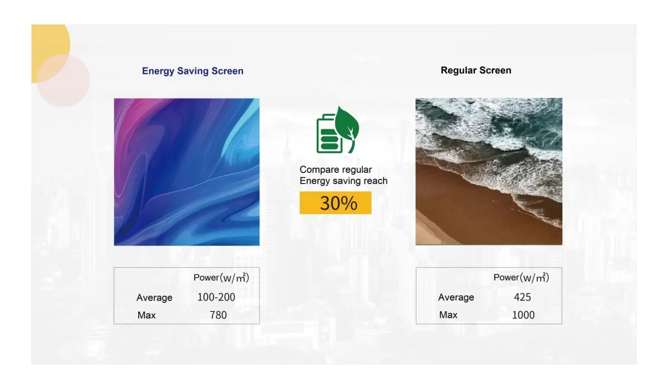
Task: Click the "Regular Screen" heading
Action: point(476,71)
